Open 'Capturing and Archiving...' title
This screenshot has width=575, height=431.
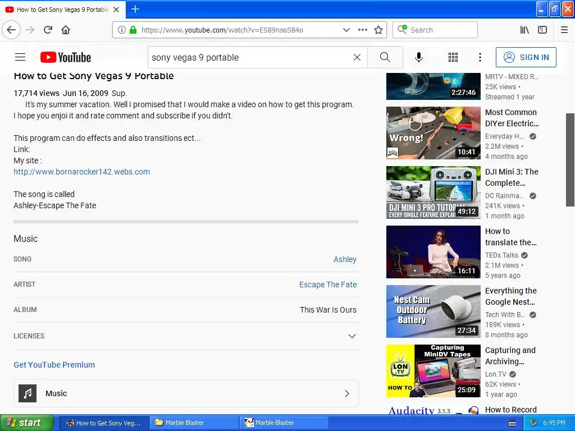[510, 356]
